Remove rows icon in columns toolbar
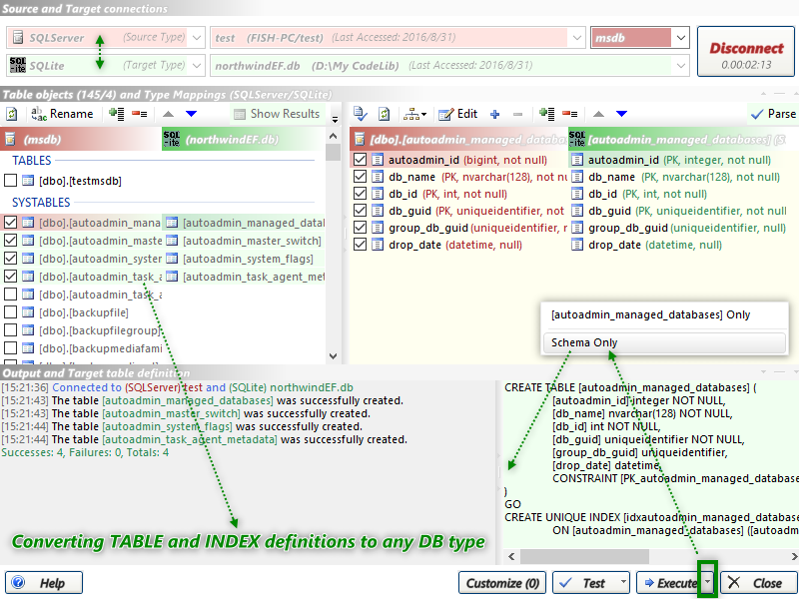 tap(570, 114)
